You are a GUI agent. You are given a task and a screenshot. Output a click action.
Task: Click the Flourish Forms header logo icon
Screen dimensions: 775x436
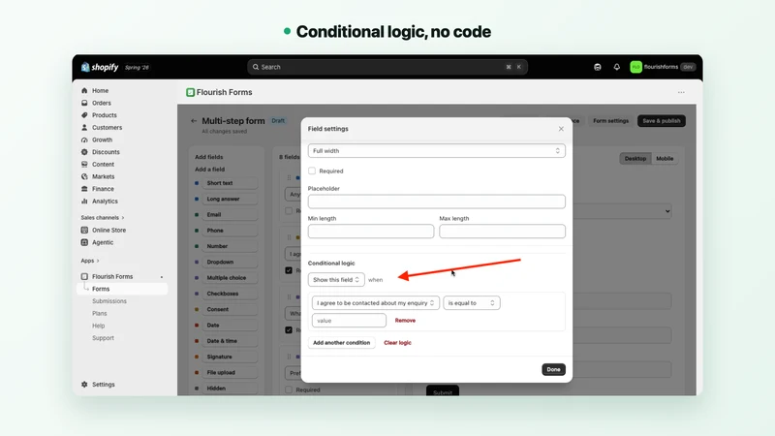(190, 92)
